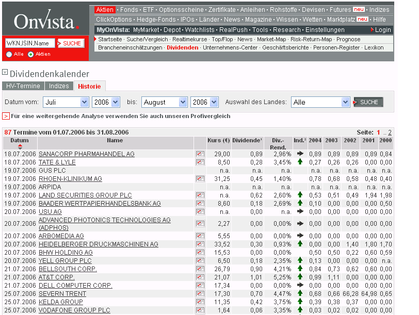Viewport: 419px width, 315px height.
Task: Click the Datum column sort arrows
Action: (x=20, y=146)
